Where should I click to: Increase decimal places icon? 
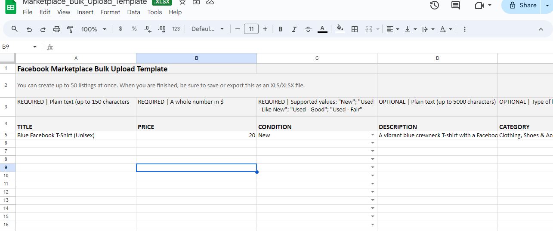click(x=162, y=29)
